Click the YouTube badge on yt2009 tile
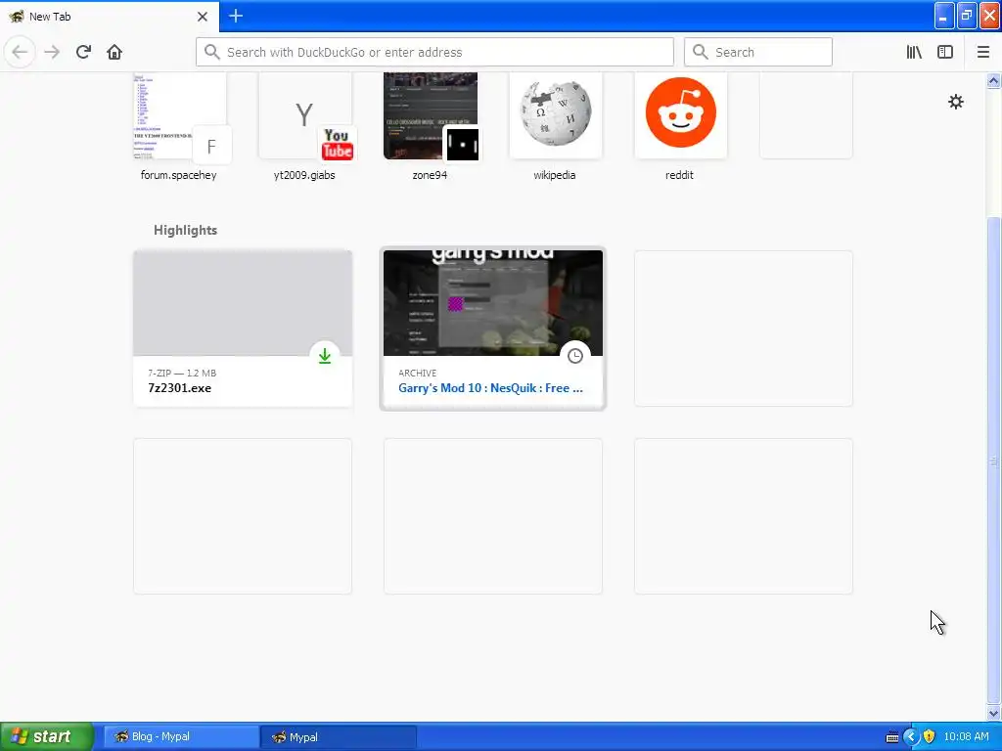 [337, 144]
